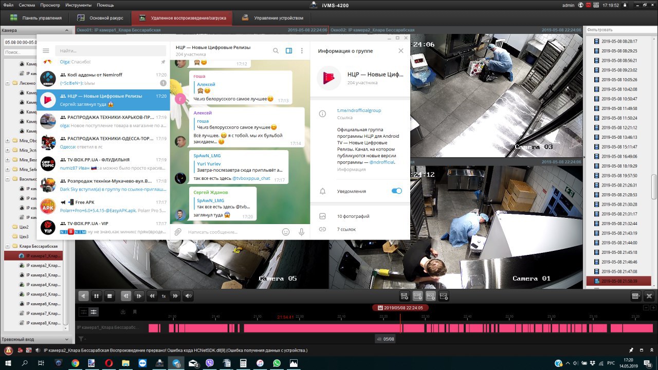This screenshot has width=658, height=370.
Task: Select recording 2019-05-08 21:47:08 in list
Action: (x=619, y=271)
